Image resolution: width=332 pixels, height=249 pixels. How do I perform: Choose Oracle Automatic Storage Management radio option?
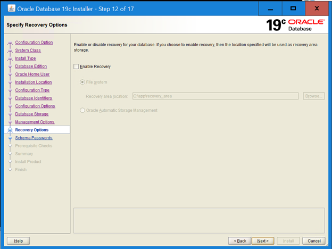pyautogui.click(x=82, y=110)
